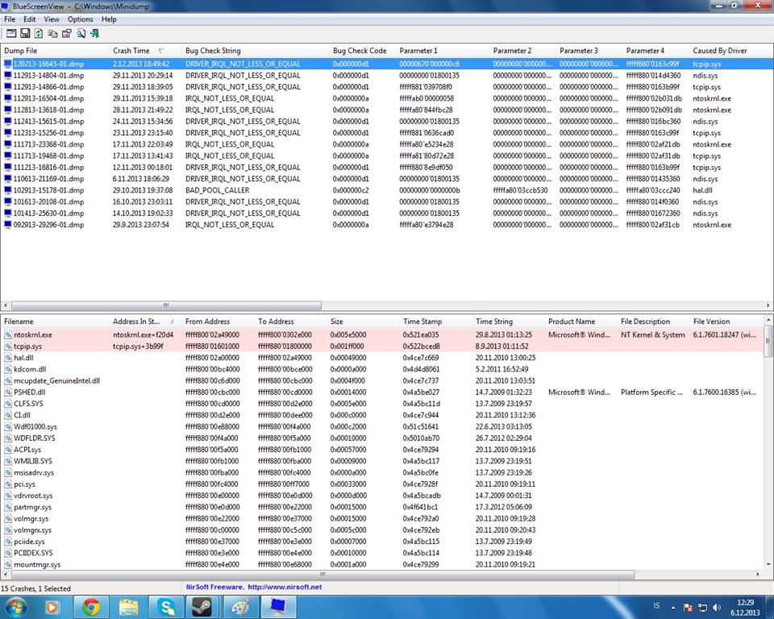Sort crashes by Crash Time column
This screenshot has height=619, width=774.
[131, 51]
